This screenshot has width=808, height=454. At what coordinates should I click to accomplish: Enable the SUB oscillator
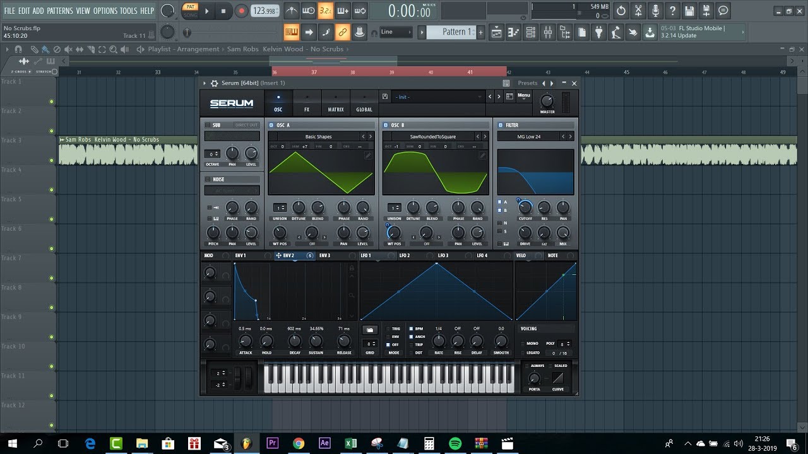(208, 125)
